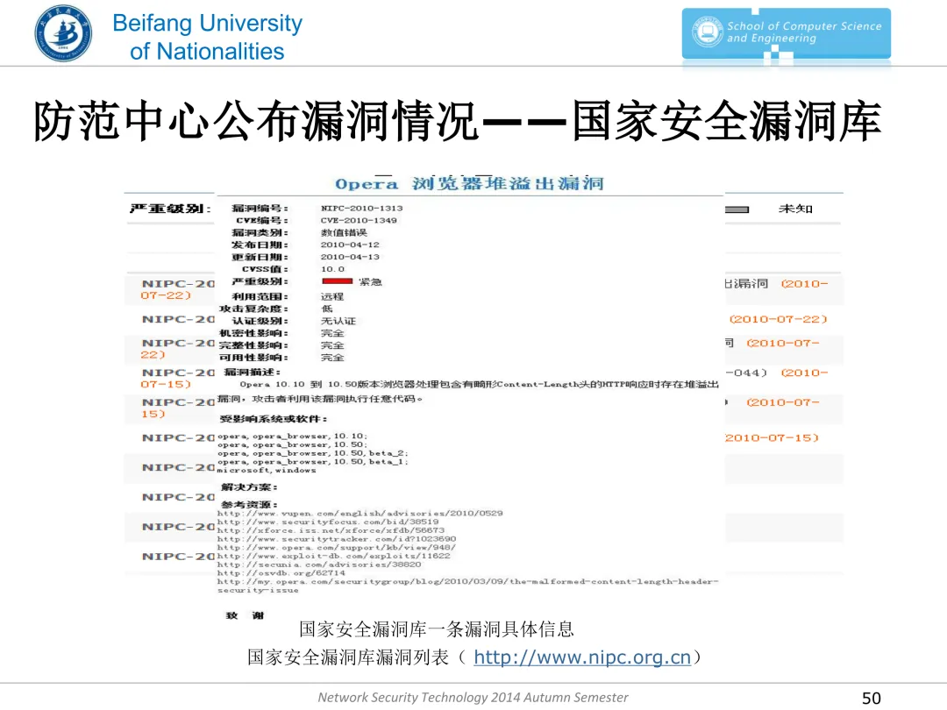
Task: Click the orange (2010-07-22) date on right
Action: (x=778, y=319)
